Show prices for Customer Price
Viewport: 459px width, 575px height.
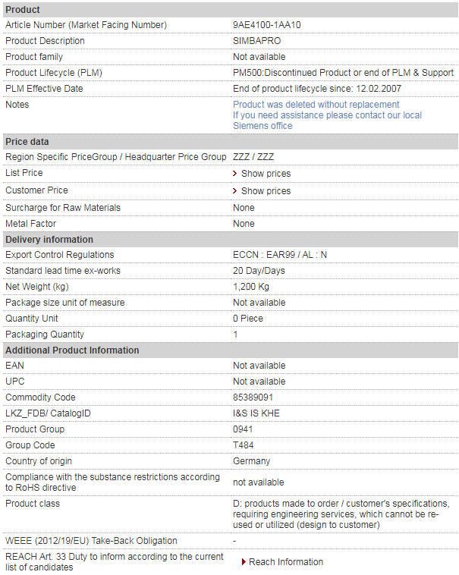pos(266,190)
